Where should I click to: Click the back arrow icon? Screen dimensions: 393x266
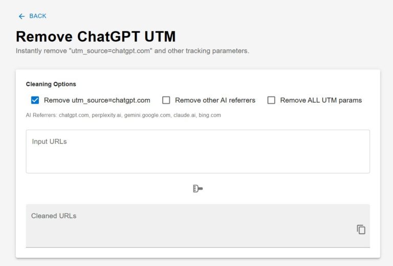click(x=21, y=16)
